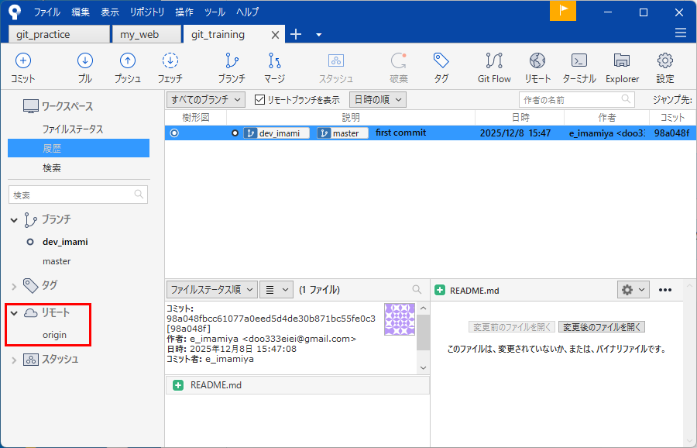Expand the Stash section in sidebar
The width and height of the screenshot is (697, 448).
click(14, 360)
